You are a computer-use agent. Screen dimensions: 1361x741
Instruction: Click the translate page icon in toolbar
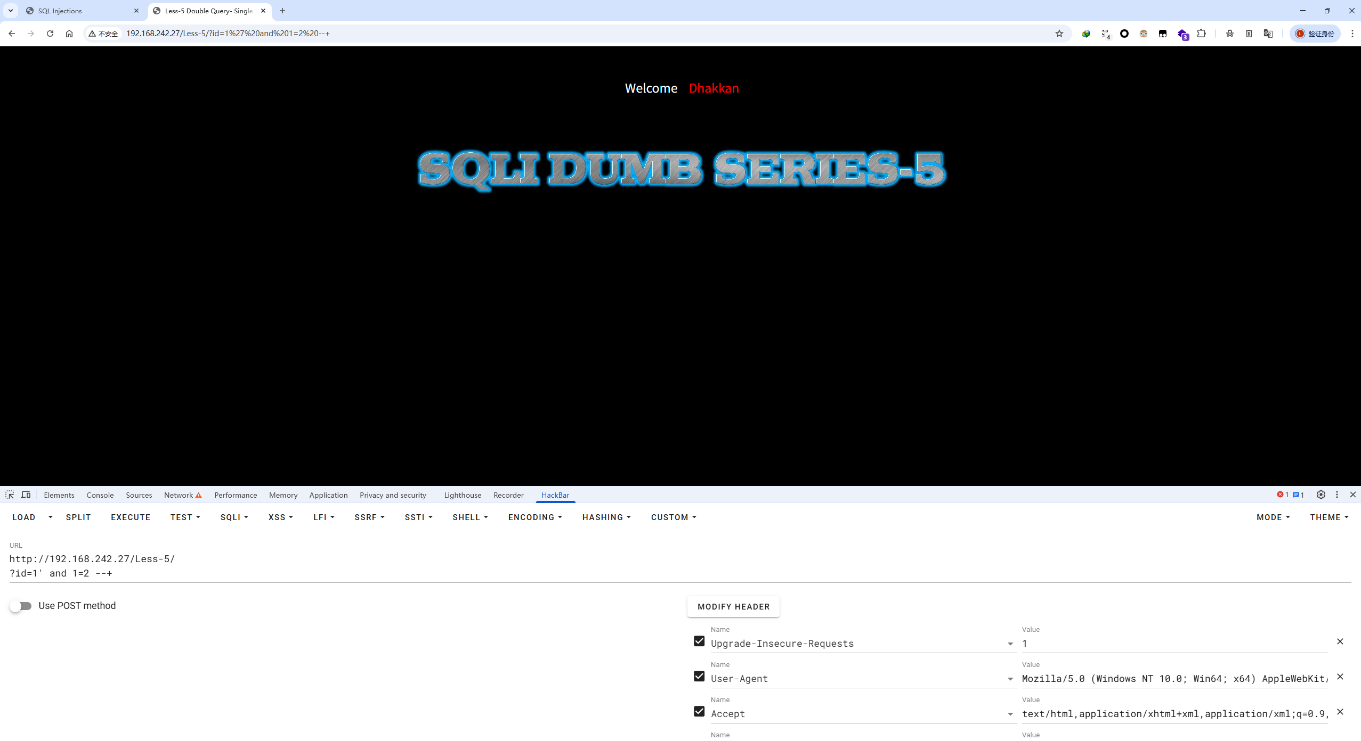click(1268, 34)
